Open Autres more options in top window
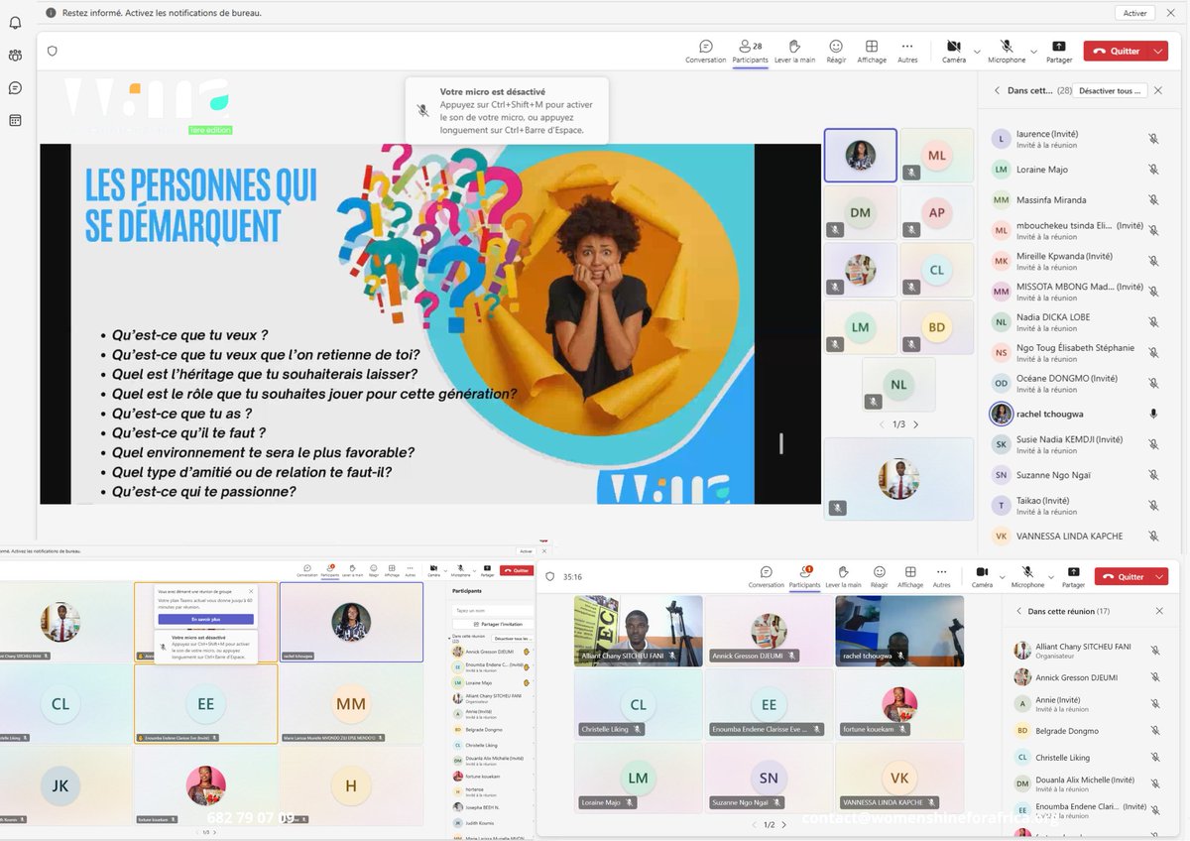This screenshot has height=841, width=1190. coord(907,52)
